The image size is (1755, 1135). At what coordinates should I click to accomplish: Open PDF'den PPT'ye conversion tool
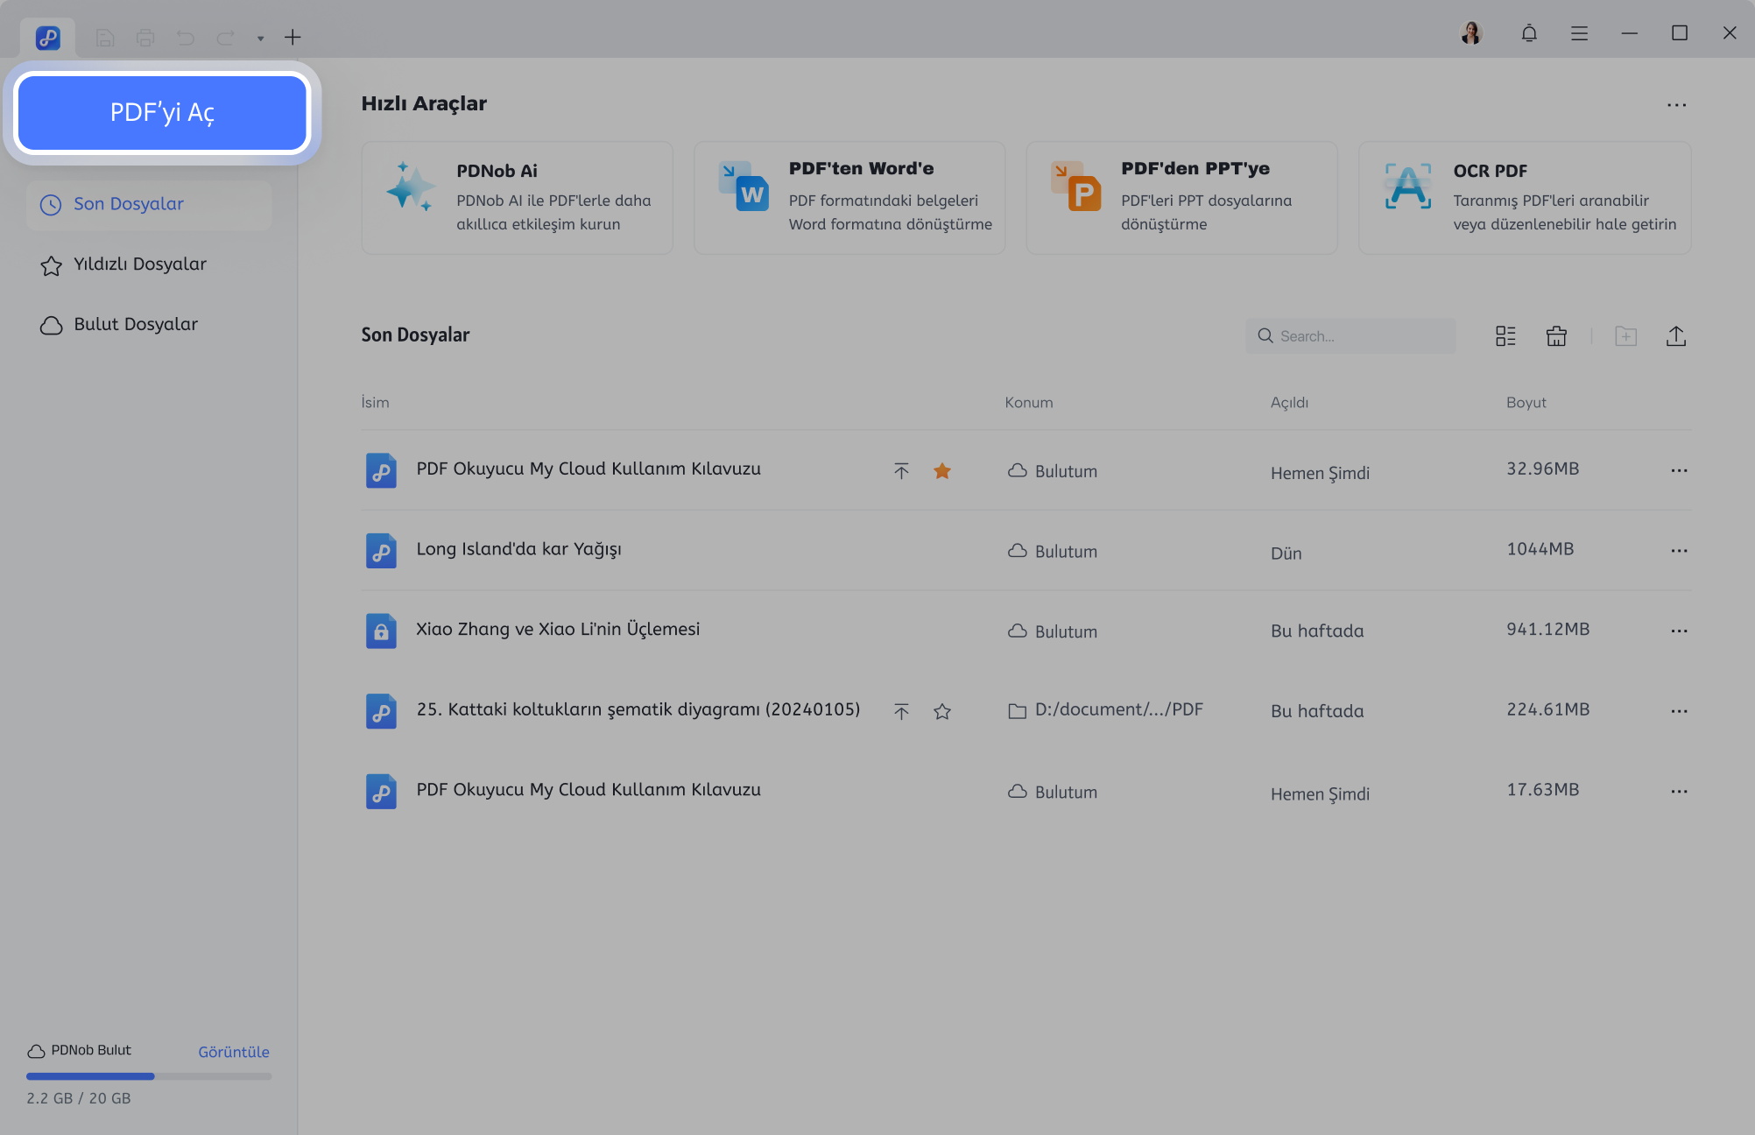(1181, 198)
